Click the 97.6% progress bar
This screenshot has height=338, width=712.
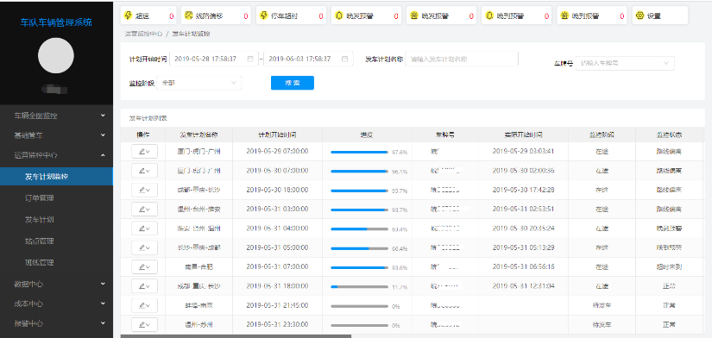click(x=360, y=152)
